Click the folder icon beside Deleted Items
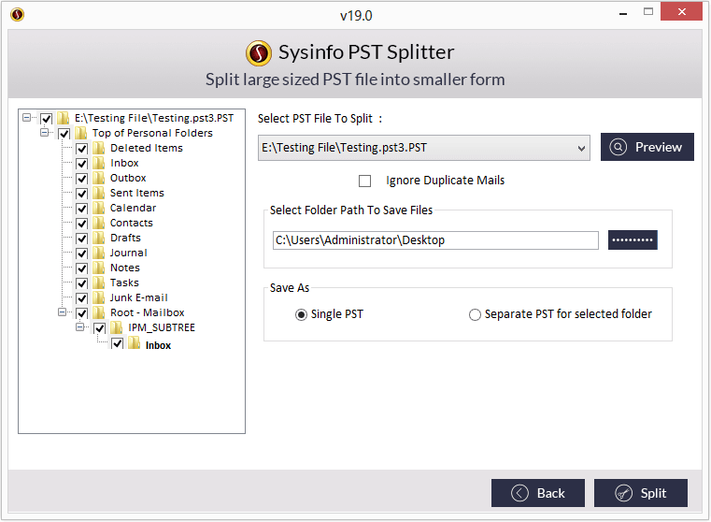The width and height of the screenshot is (711, 522). point(98,148)
